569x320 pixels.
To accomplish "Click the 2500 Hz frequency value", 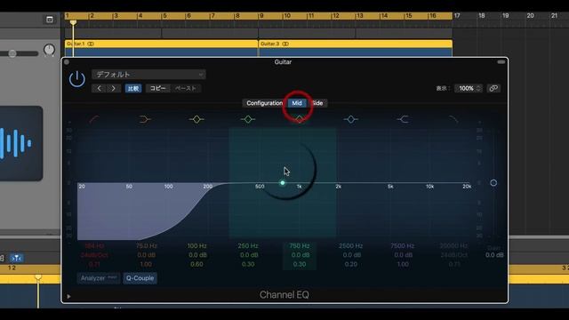I will coord(351,246).
